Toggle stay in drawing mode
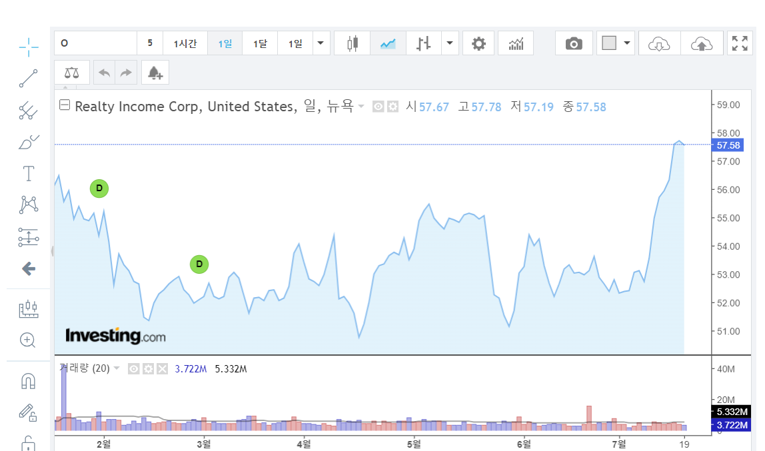This screenshot has width=765, height=451. (28, 412)
